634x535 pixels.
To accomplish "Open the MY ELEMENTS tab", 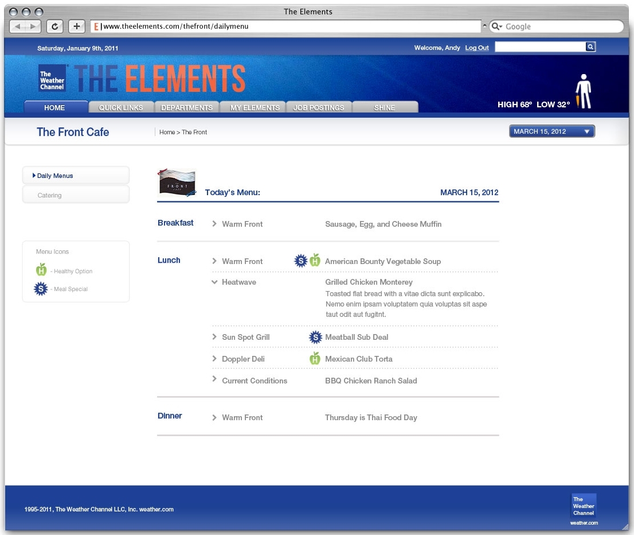I will [253, 107].
